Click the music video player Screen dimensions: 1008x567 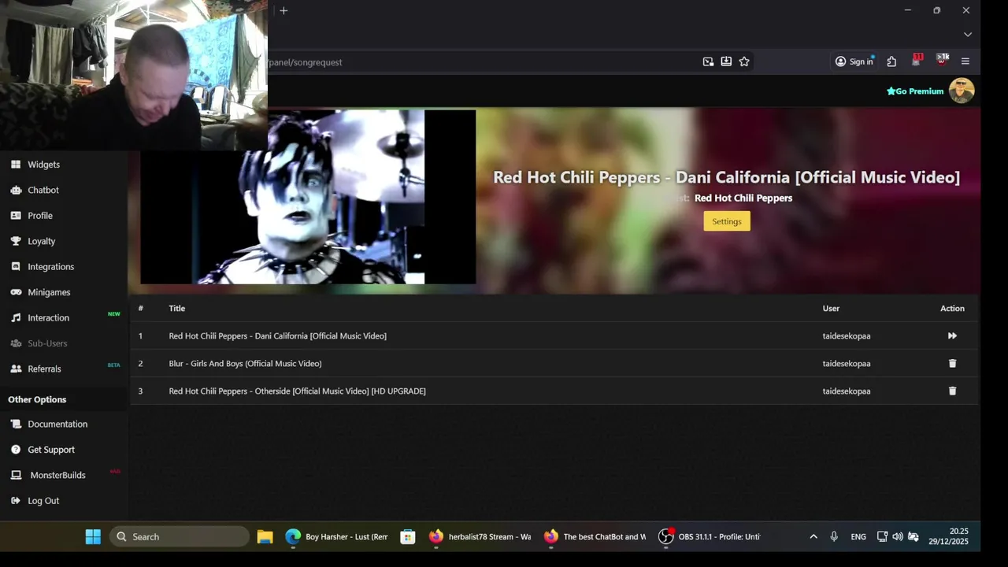(x=308, y=197)
